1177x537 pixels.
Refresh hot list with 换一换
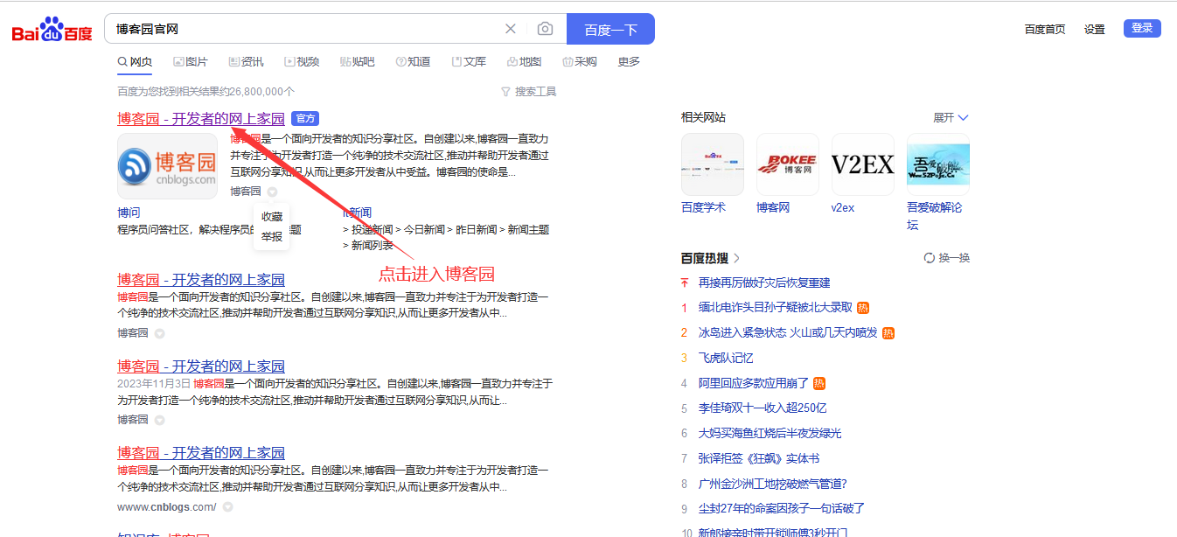click(x=947, y=258)
